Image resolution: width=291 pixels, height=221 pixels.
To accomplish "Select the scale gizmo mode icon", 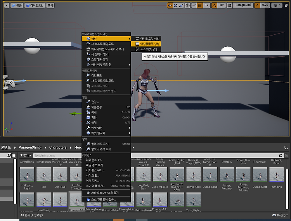I will (x=181, y=5).
